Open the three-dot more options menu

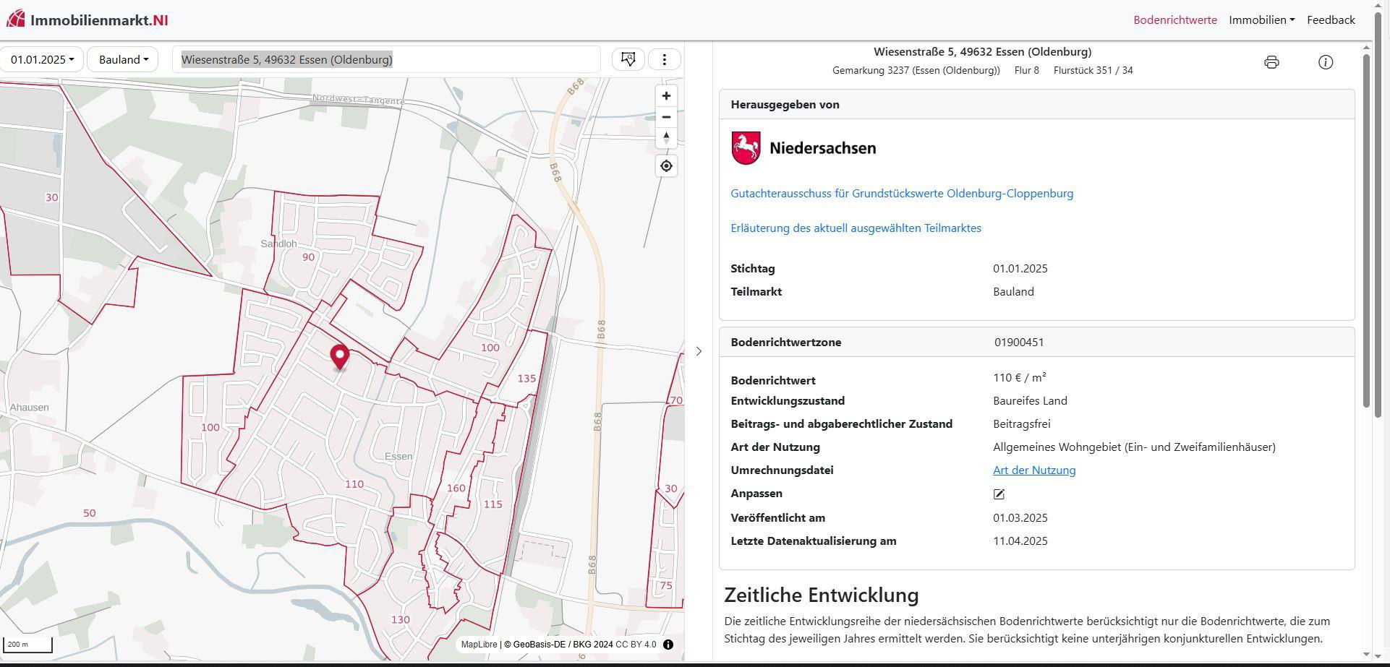[665, 59]
